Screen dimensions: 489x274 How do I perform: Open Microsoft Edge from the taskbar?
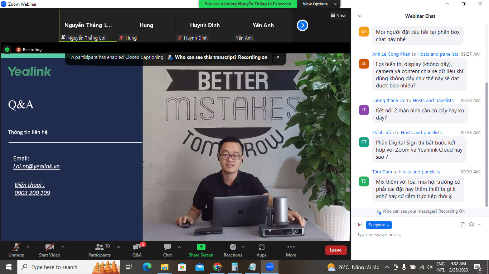147,267
